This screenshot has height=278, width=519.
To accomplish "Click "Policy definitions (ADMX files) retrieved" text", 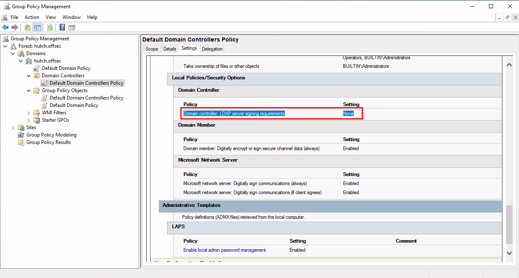I will click(243, 217).
